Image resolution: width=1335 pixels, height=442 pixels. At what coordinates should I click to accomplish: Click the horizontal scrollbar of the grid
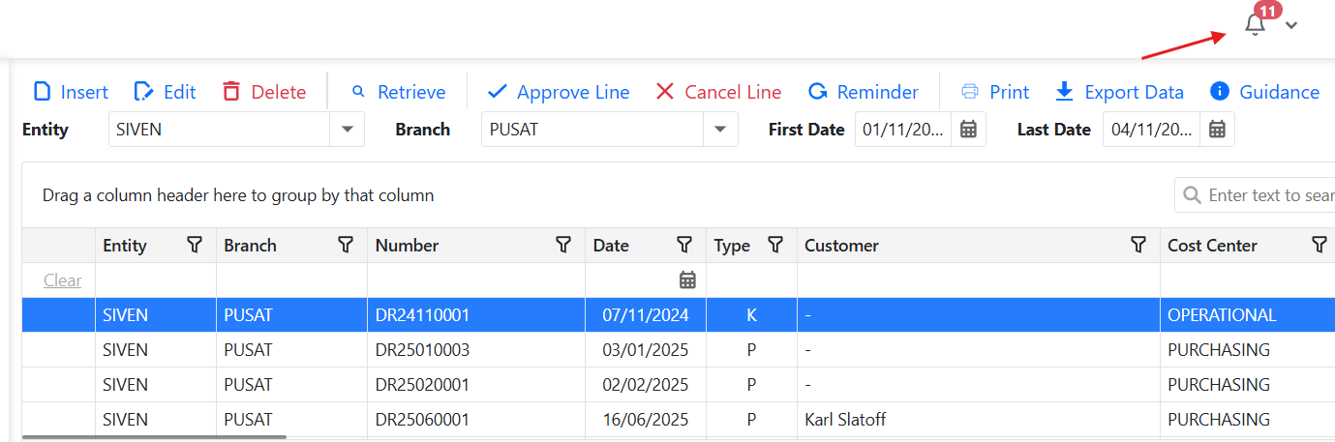pos(155,437)
